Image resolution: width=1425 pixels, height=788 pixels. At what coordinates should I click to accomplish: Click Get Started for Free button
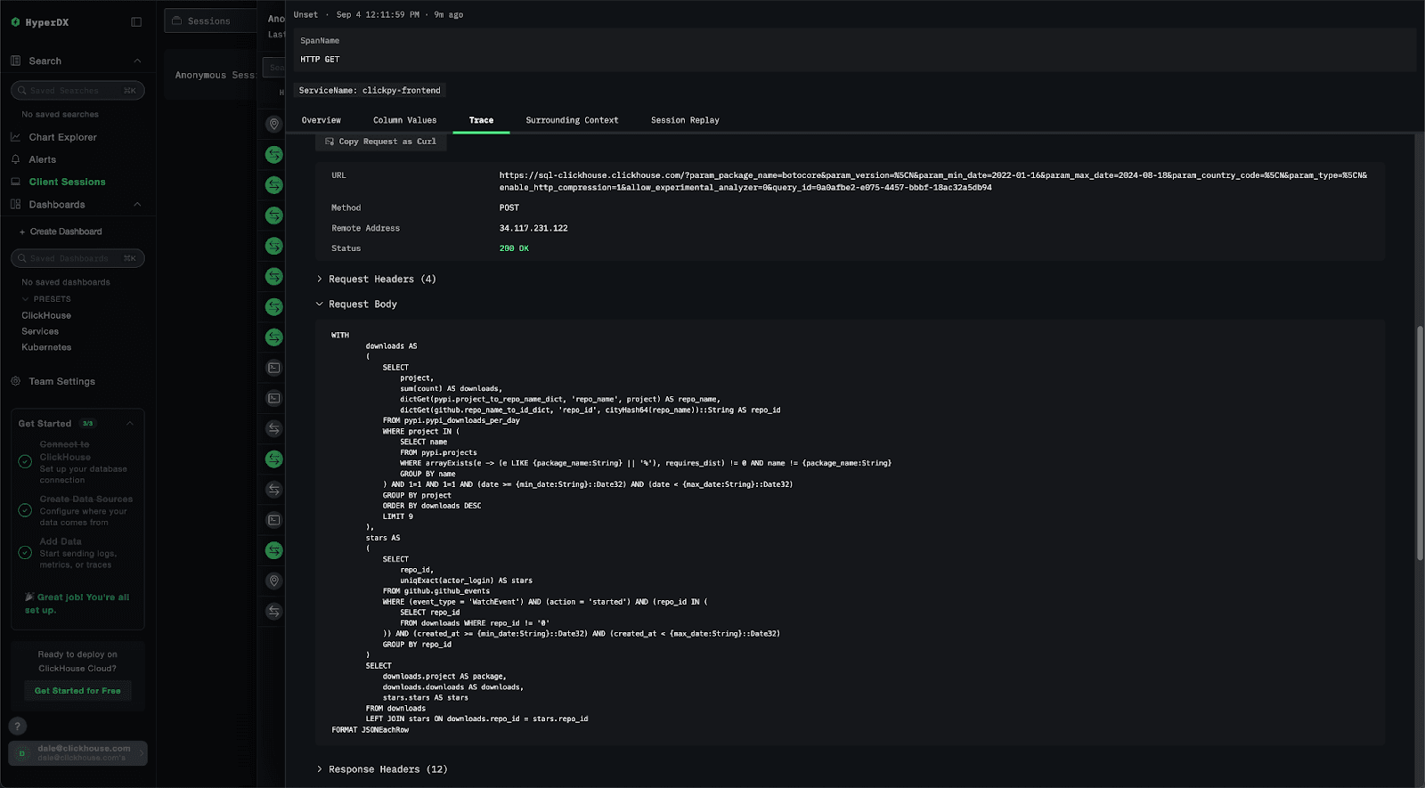[77, 691]
